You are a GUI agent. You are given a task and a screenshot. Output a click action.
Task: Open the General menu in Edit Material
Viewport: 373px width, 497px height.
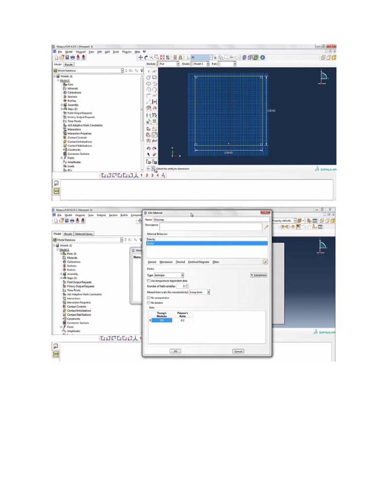pos(152,262)
